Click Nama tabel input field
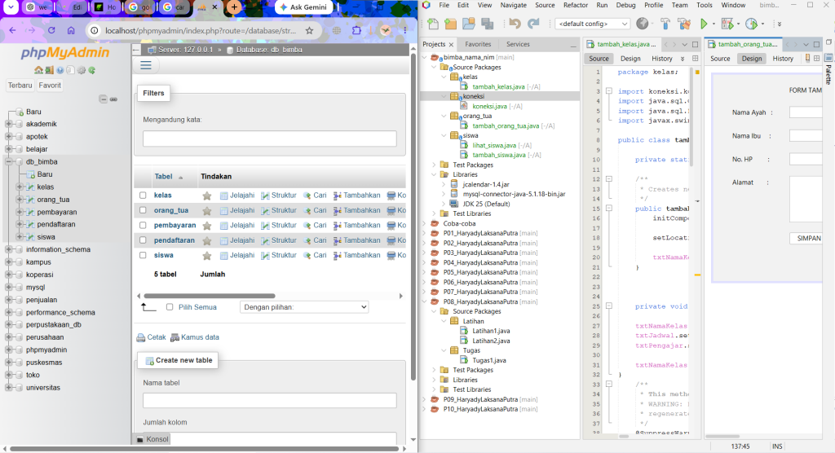 [x=269, y=400]
